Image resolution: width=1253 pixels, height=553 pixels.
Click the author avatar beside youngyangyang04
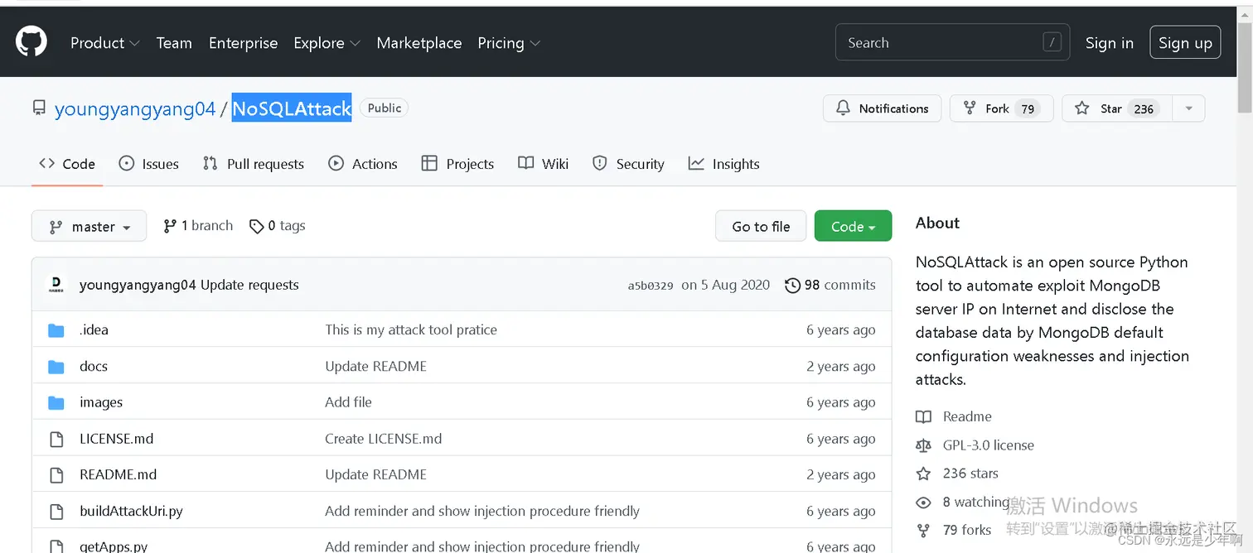pyautogui.click(x=56, y=285)
